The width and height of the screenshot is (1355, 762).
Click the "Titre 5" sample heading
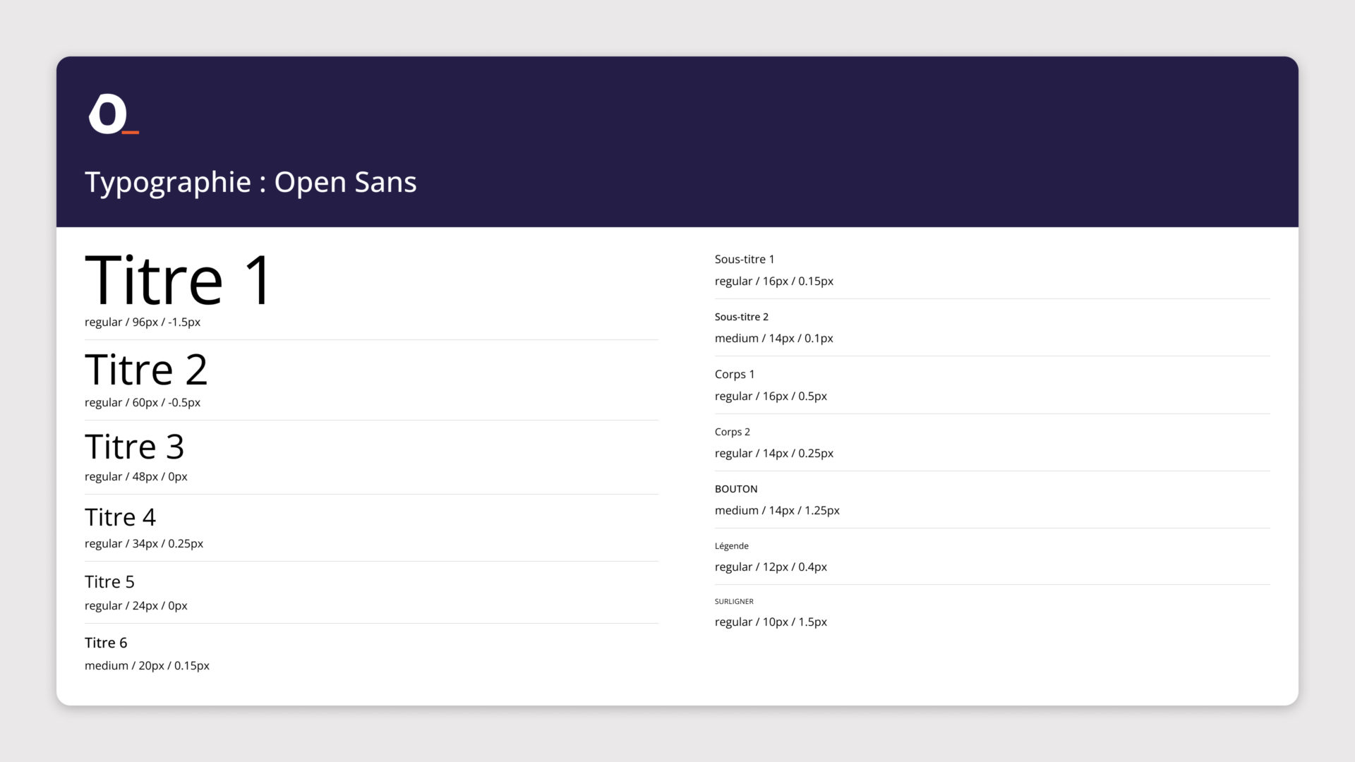click(109, 582)
